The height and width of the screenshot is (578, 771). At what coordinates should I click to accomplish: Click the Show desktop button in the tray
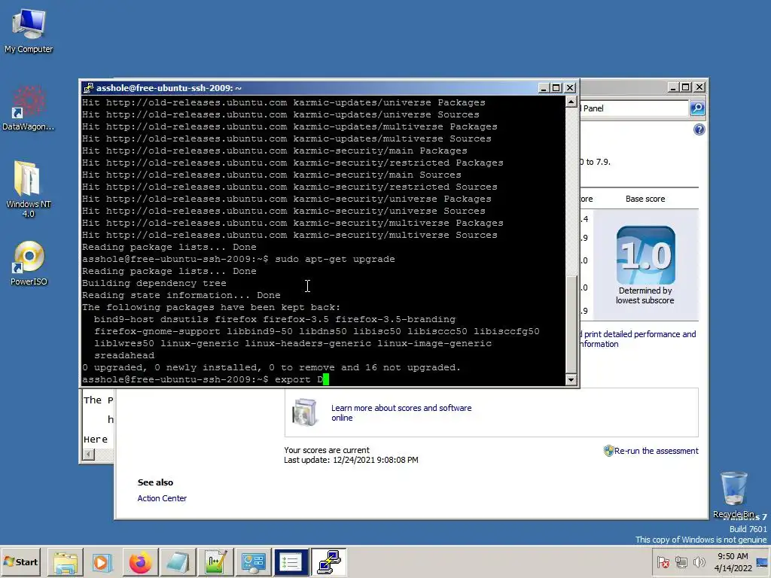(763, 562)
